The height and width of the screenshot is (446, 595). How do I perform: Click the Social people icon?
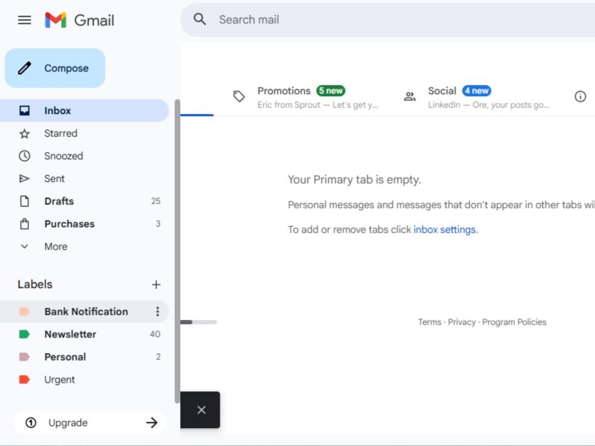tap(409, 96)
